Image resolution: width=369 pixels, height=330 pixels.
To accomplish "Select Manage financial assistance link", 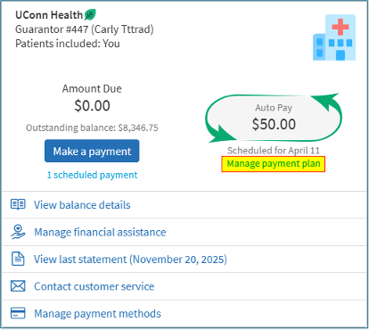I will click(100, 232).
